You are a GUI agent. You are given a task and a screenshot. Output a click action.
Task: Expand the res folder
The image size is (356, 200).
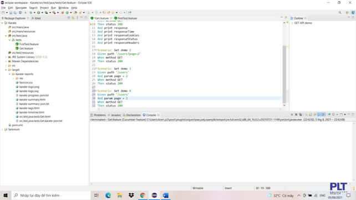tap(13, 78)
